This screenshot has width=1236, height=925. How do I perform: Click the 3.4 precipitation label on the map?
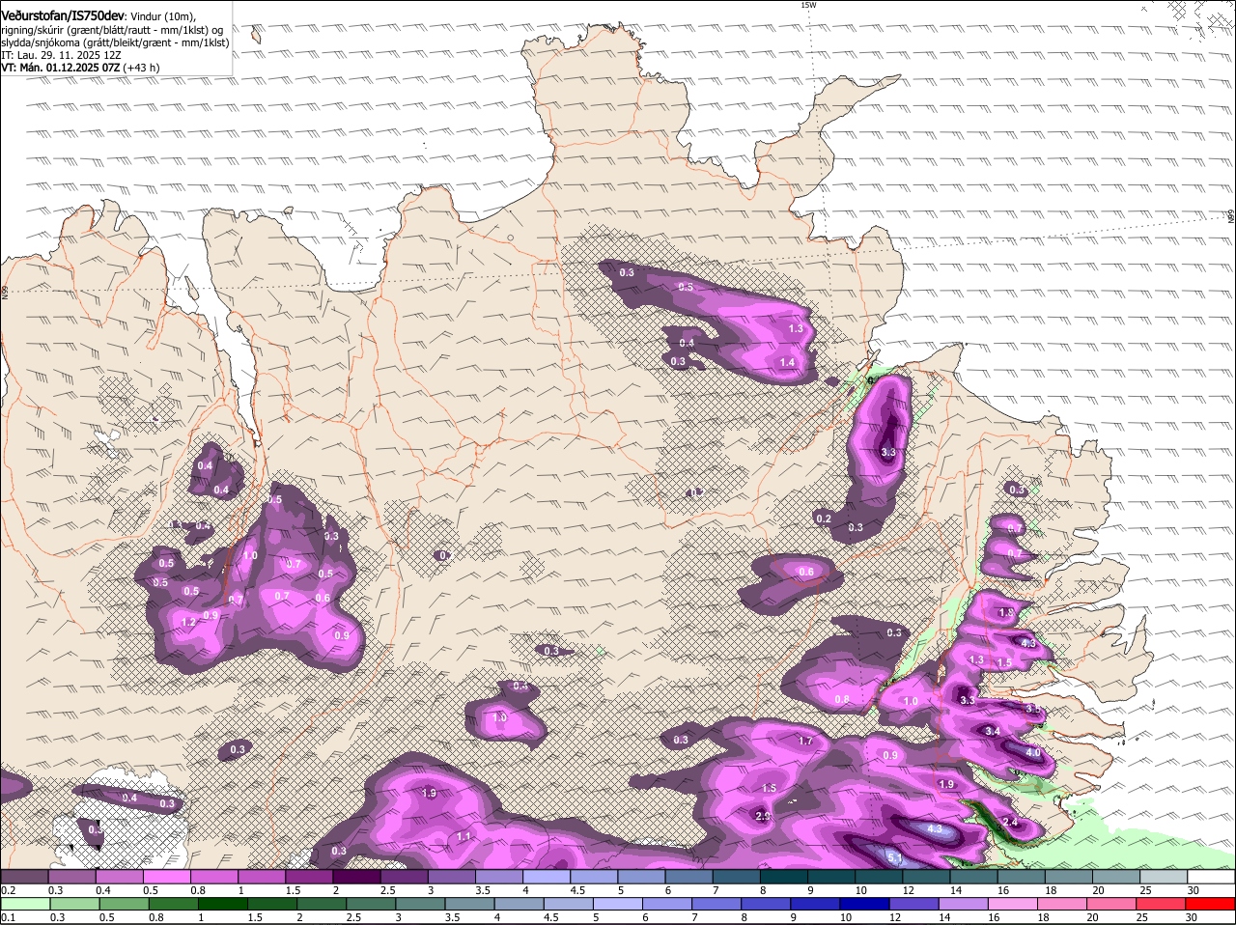click(993, 731)
